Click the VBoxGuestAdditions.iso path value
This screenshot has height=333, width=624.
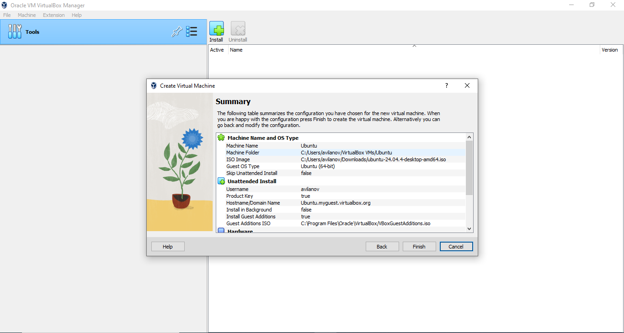click(x=365, y=223)
